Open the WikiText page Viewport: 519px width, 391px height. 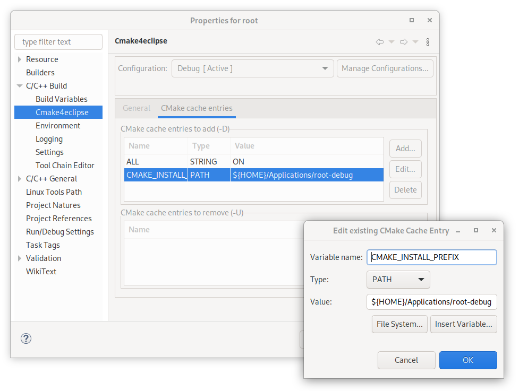point(41,271)
